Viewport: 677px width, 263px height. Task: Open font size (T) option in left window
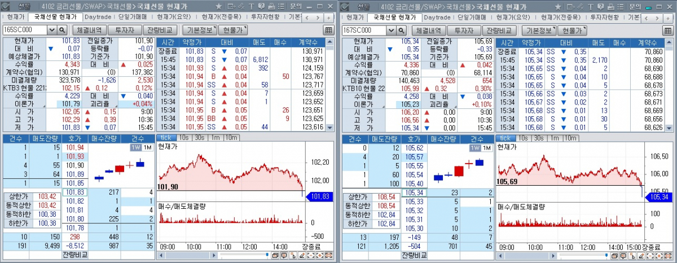[x=252, y=6]
